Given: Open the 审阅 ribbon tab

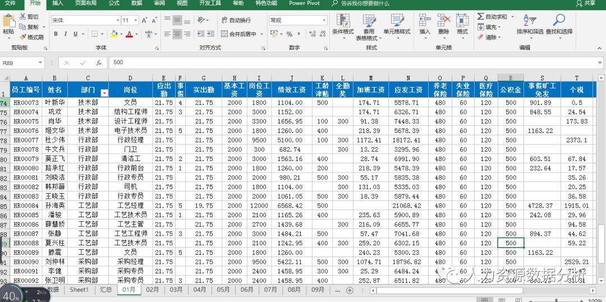Looking at the screenshot, I should [159, 3].
